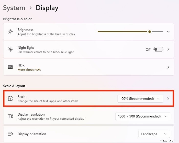This screenshot has width=179, height=143.
Task: Open the More about HDR link
Action: click(29, 70)
